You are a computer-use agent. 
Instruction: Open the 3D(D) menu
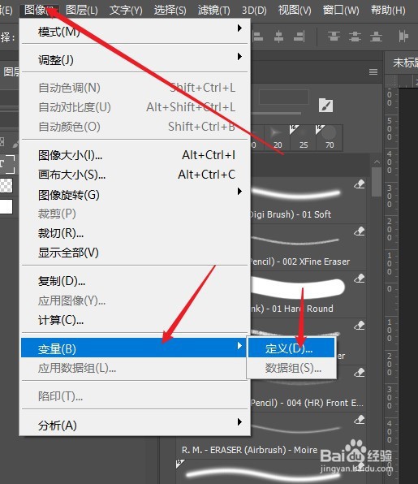(254, 11)
